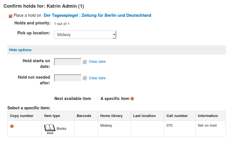Select the item radio in Copy number column
The height and width of the screenshot is (144, 235).
pyautogui.click(x=12, y=126)
